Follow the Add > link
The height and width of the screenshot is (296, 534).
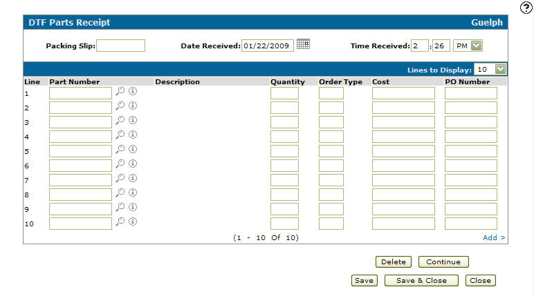pyautogui.click(x=494, y=237)
